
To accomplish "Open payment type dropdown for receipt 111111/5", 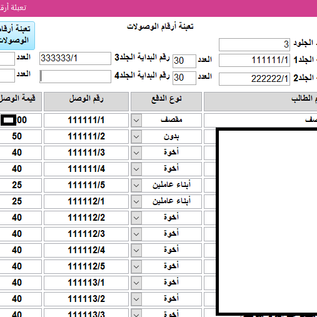I will (136, 185).
